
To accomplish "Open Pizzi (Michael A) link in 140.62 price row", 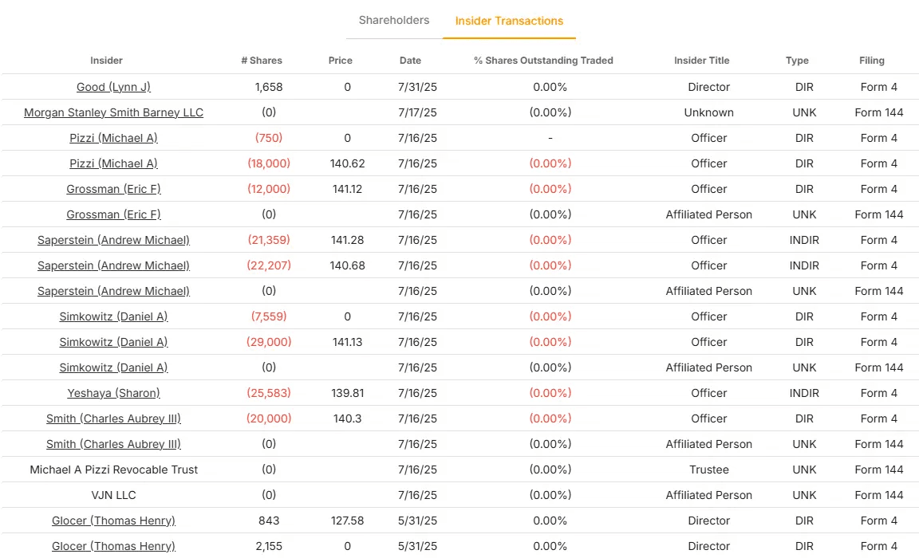I will tap(113, 163).
